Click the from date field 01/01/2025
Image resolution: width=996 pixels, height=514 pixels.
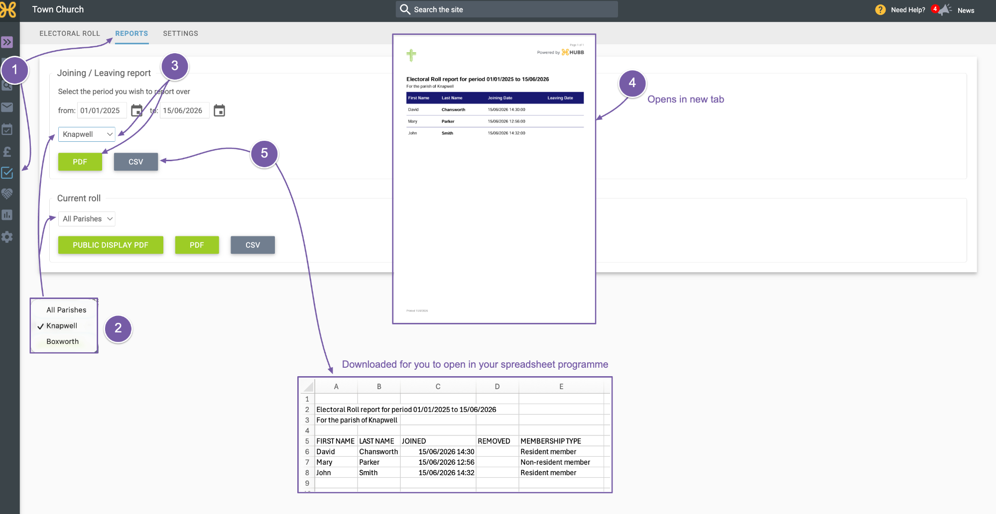coord(102,110)
